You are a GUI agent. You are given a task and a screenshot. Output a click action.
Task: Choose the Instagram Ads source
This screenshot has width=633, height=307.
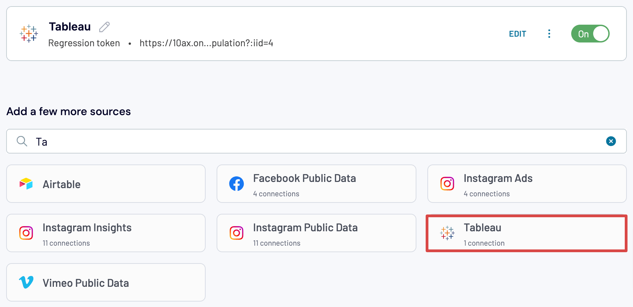pos(527,184)
